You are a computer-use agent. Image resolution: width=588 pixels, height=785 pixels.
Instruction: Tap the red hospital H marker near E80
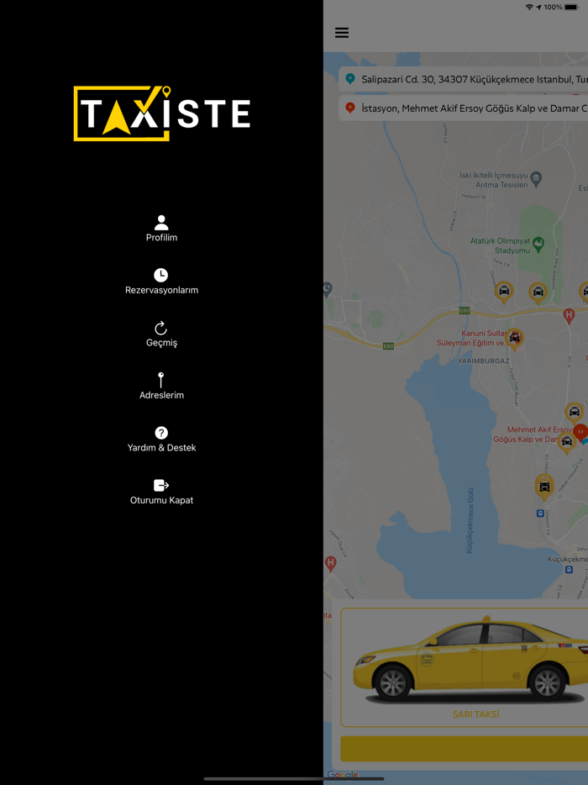(569, 316)
